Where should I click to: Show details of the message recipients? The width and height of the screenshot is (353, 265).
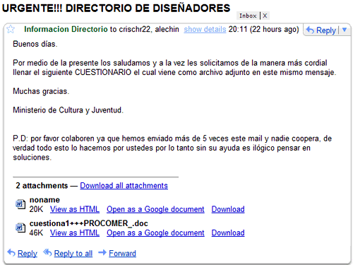(205, 30)
